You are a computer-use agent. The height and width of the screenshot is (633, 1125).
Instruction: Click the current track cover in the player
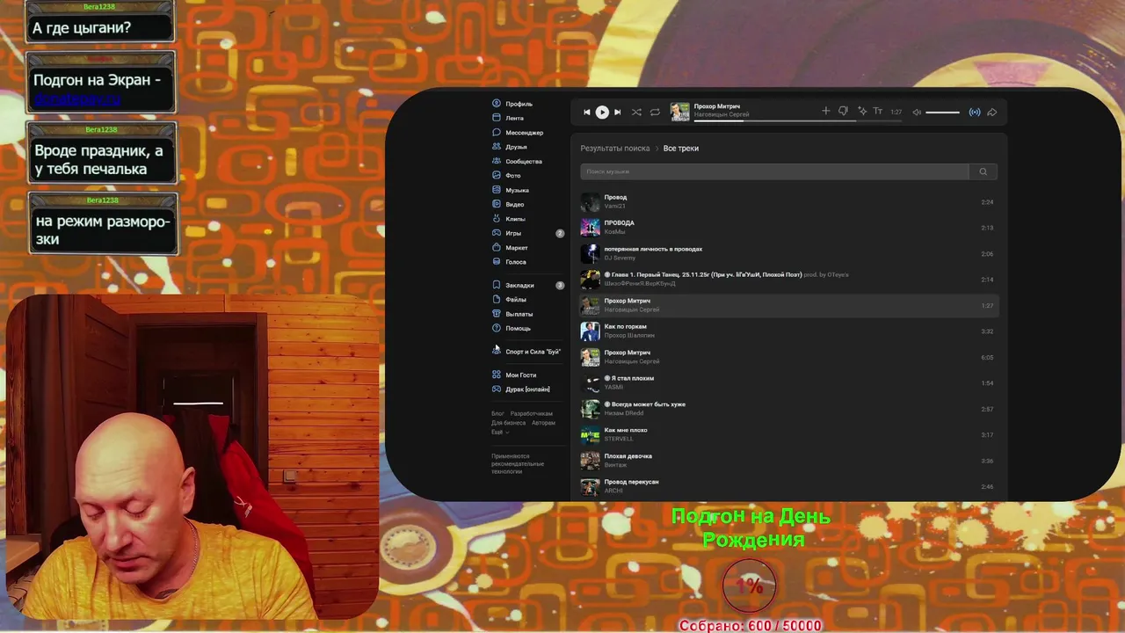click(680, 112)
